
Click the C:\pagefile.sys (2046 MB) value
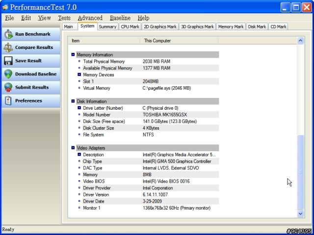pos(167,88)
